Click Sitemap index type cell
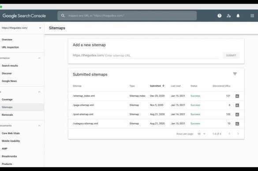The height and width of the screenshot is (171, 258). coord(138,96)
